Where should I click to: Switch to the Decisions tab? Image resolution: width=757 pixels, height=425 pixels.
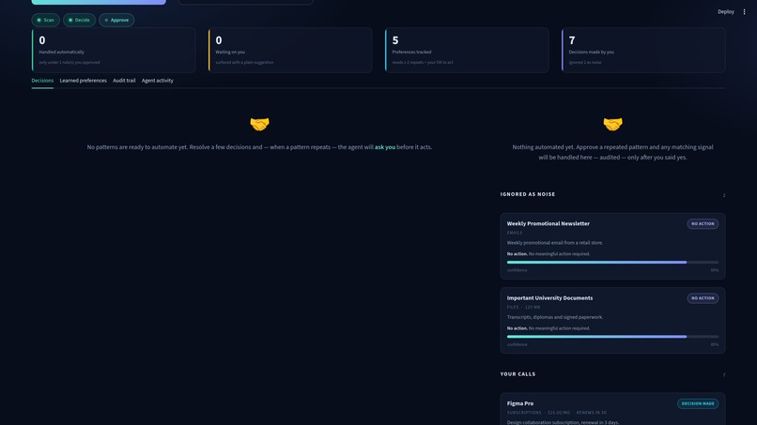click(42, 81)
